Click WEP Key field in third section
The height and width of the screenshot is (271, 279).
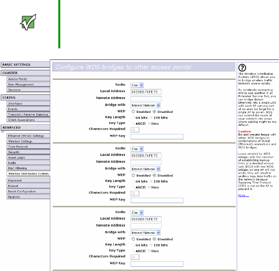(157, 264)
